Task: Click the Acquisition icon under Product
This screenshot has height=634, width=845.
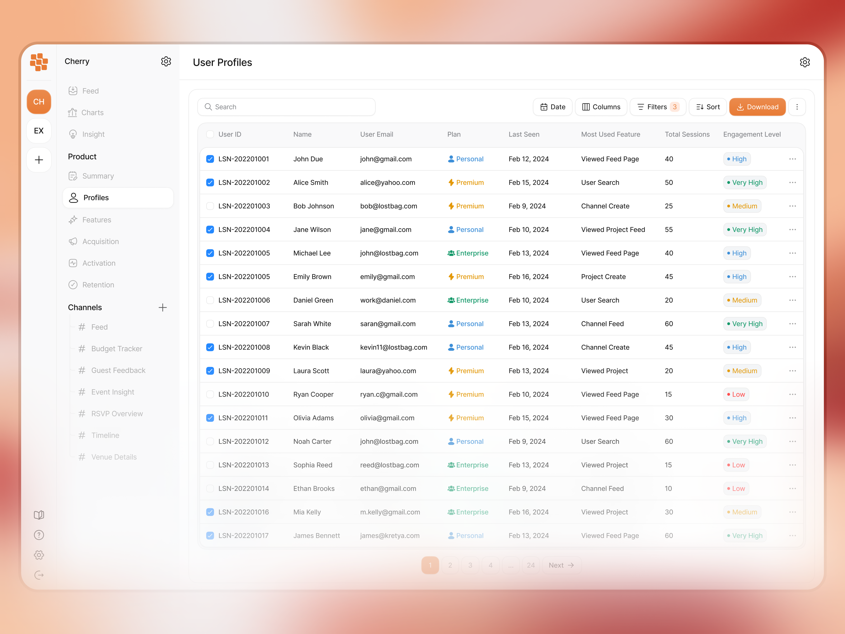Action: pos(73,241)
